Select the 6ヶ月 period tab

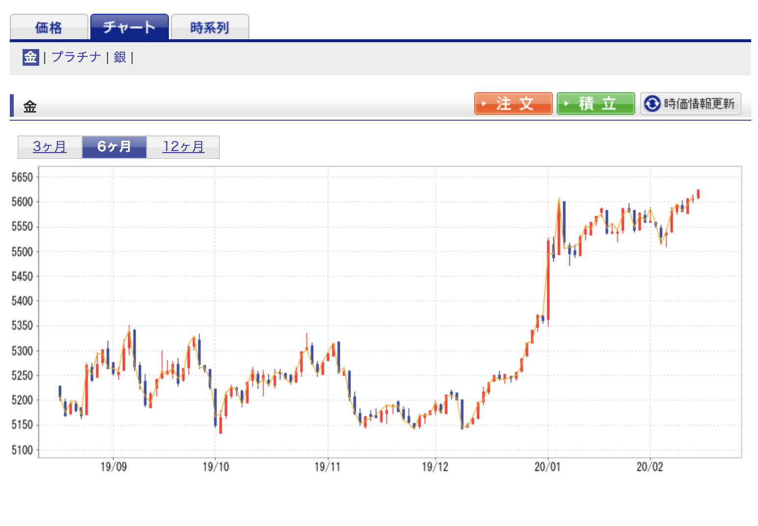114,147
